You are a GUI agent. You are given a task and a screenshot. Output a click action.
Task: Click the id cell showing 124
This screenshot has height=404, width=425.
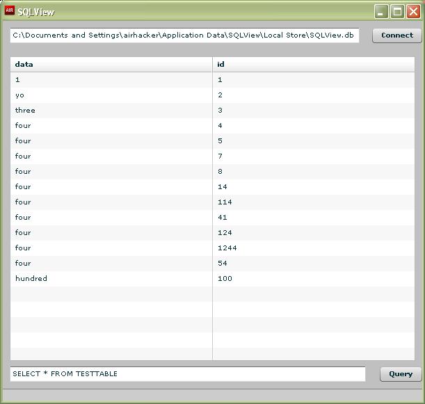pos(314,233)
